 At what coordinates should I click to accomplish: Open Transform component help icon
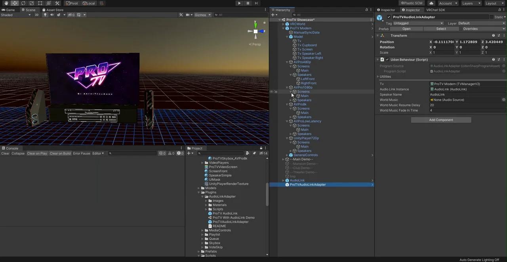click(493, 36)
